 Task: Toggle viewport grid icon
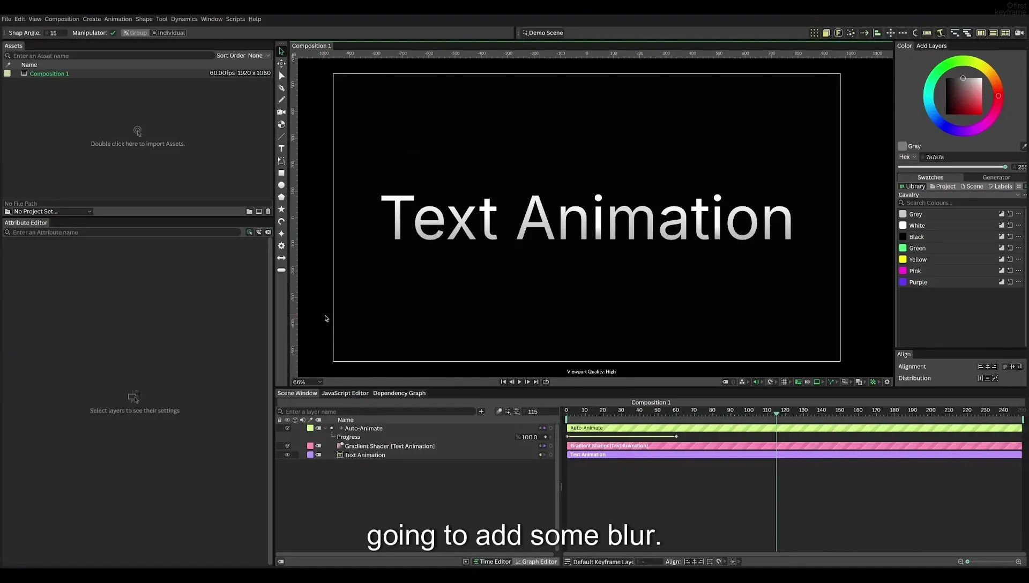pyautogui.click(x=784, y=382)
